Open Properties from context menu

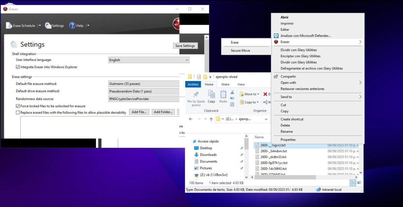[x=288, y=140]
